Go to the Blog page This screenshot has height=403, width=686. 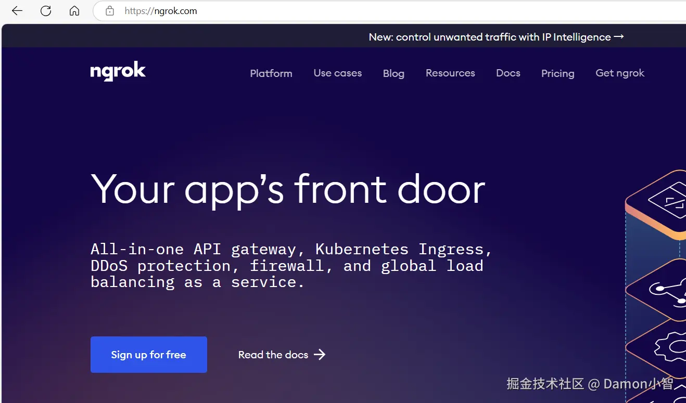[393, 73]
